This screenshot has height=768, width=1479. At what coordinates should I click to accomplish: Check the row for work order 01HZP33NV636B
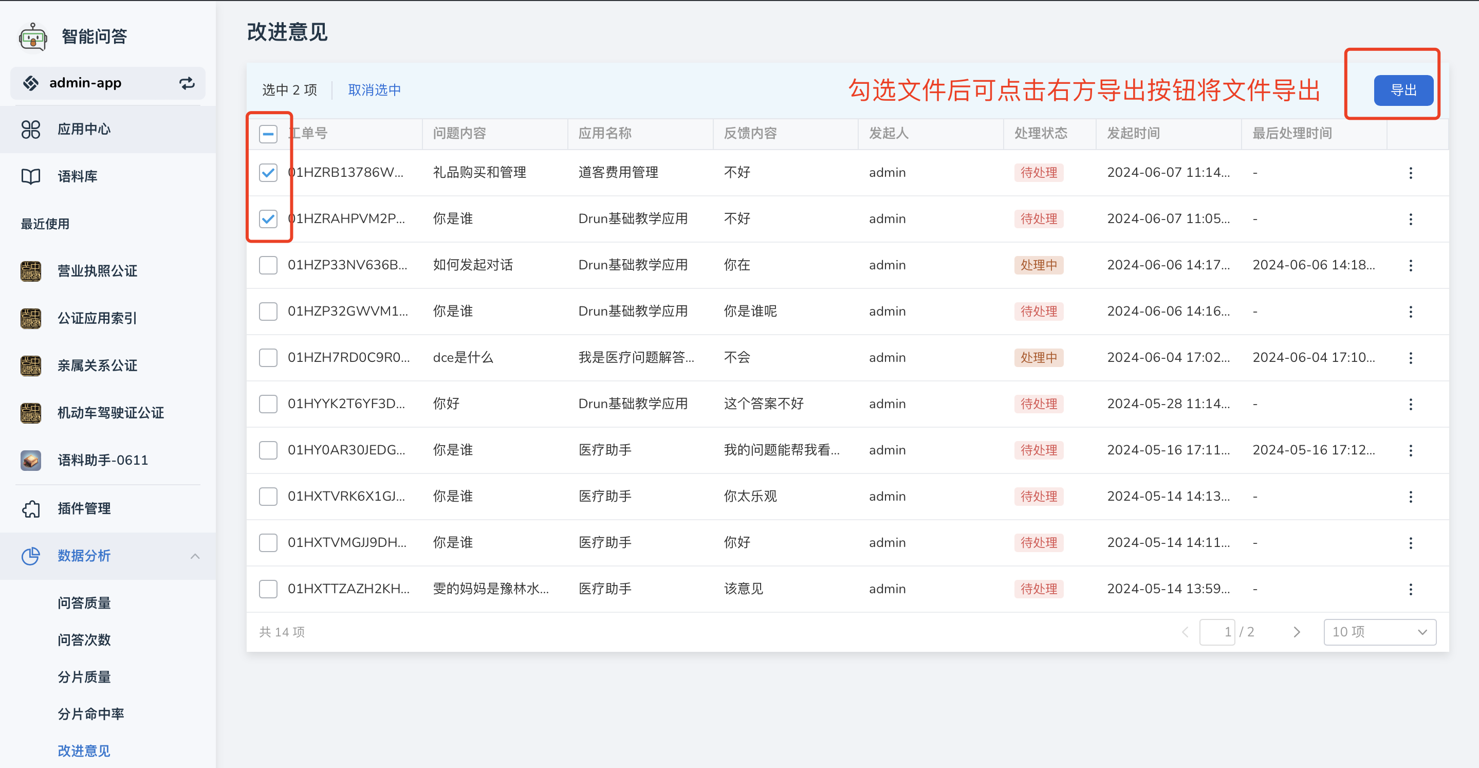268,265
